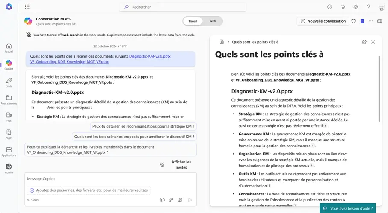Image resolution: width=388 pixels, height=213 pixels.
Task: Click the Rechercher search field
Action: (x=183, y=7)
